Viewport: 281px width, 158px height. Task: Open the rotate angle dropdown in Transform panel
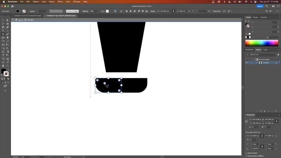tap(259, 127)
